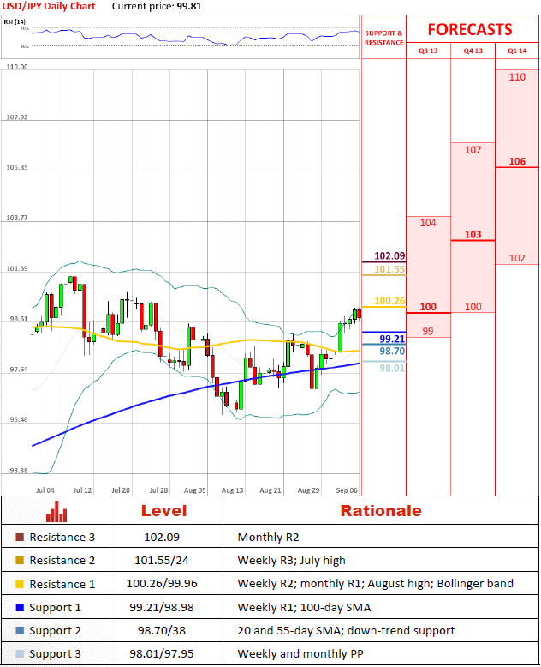Click the 'Level' table column header
The image size is (541, 667).
[x=163, y=510]
